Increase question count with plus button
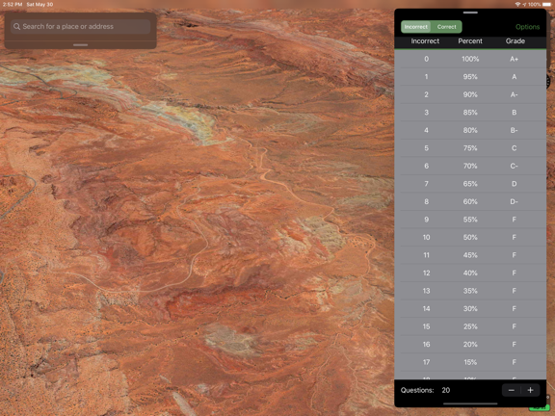The width and height of the screenshot is (555, 416). coord(530,390)
